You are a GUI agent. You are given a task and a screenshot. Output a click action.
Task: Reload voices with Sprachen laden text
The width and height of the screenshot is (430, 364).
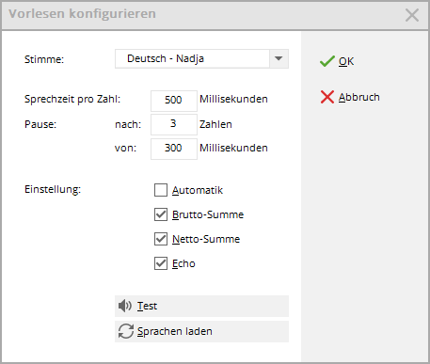[x=175, y=331]
